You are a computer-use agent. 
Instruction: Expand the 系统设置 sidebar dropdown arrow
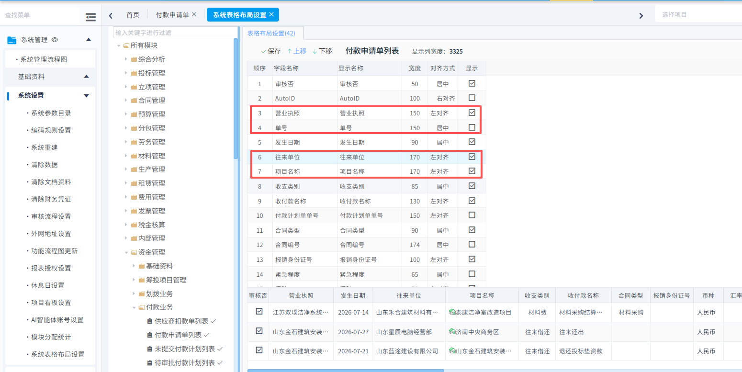click(x=87, y=96)
